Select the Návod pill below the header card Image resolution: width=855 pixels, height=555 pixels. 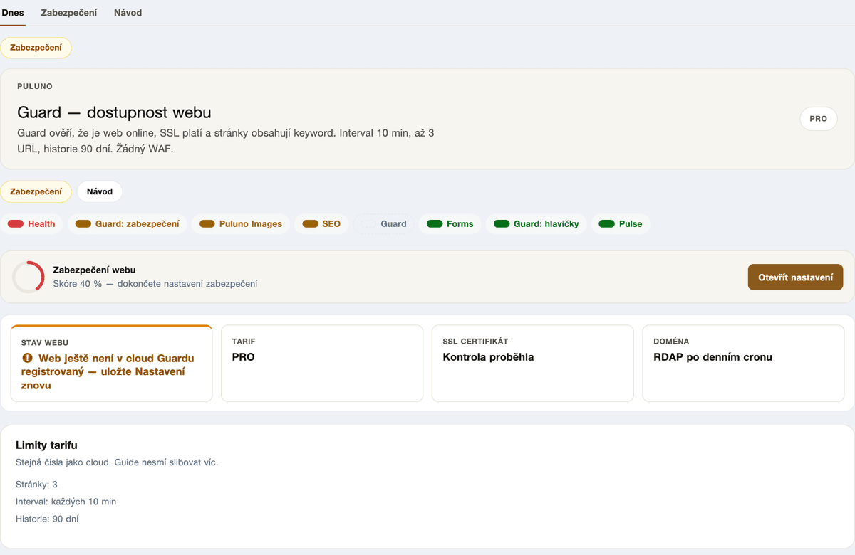click(x=100, y=191)
